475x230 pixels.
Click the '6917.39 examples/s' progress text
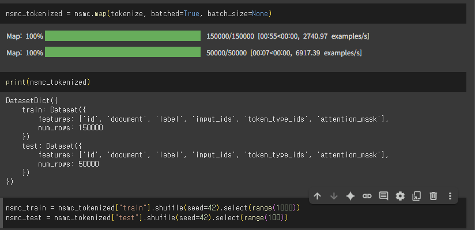329,53
